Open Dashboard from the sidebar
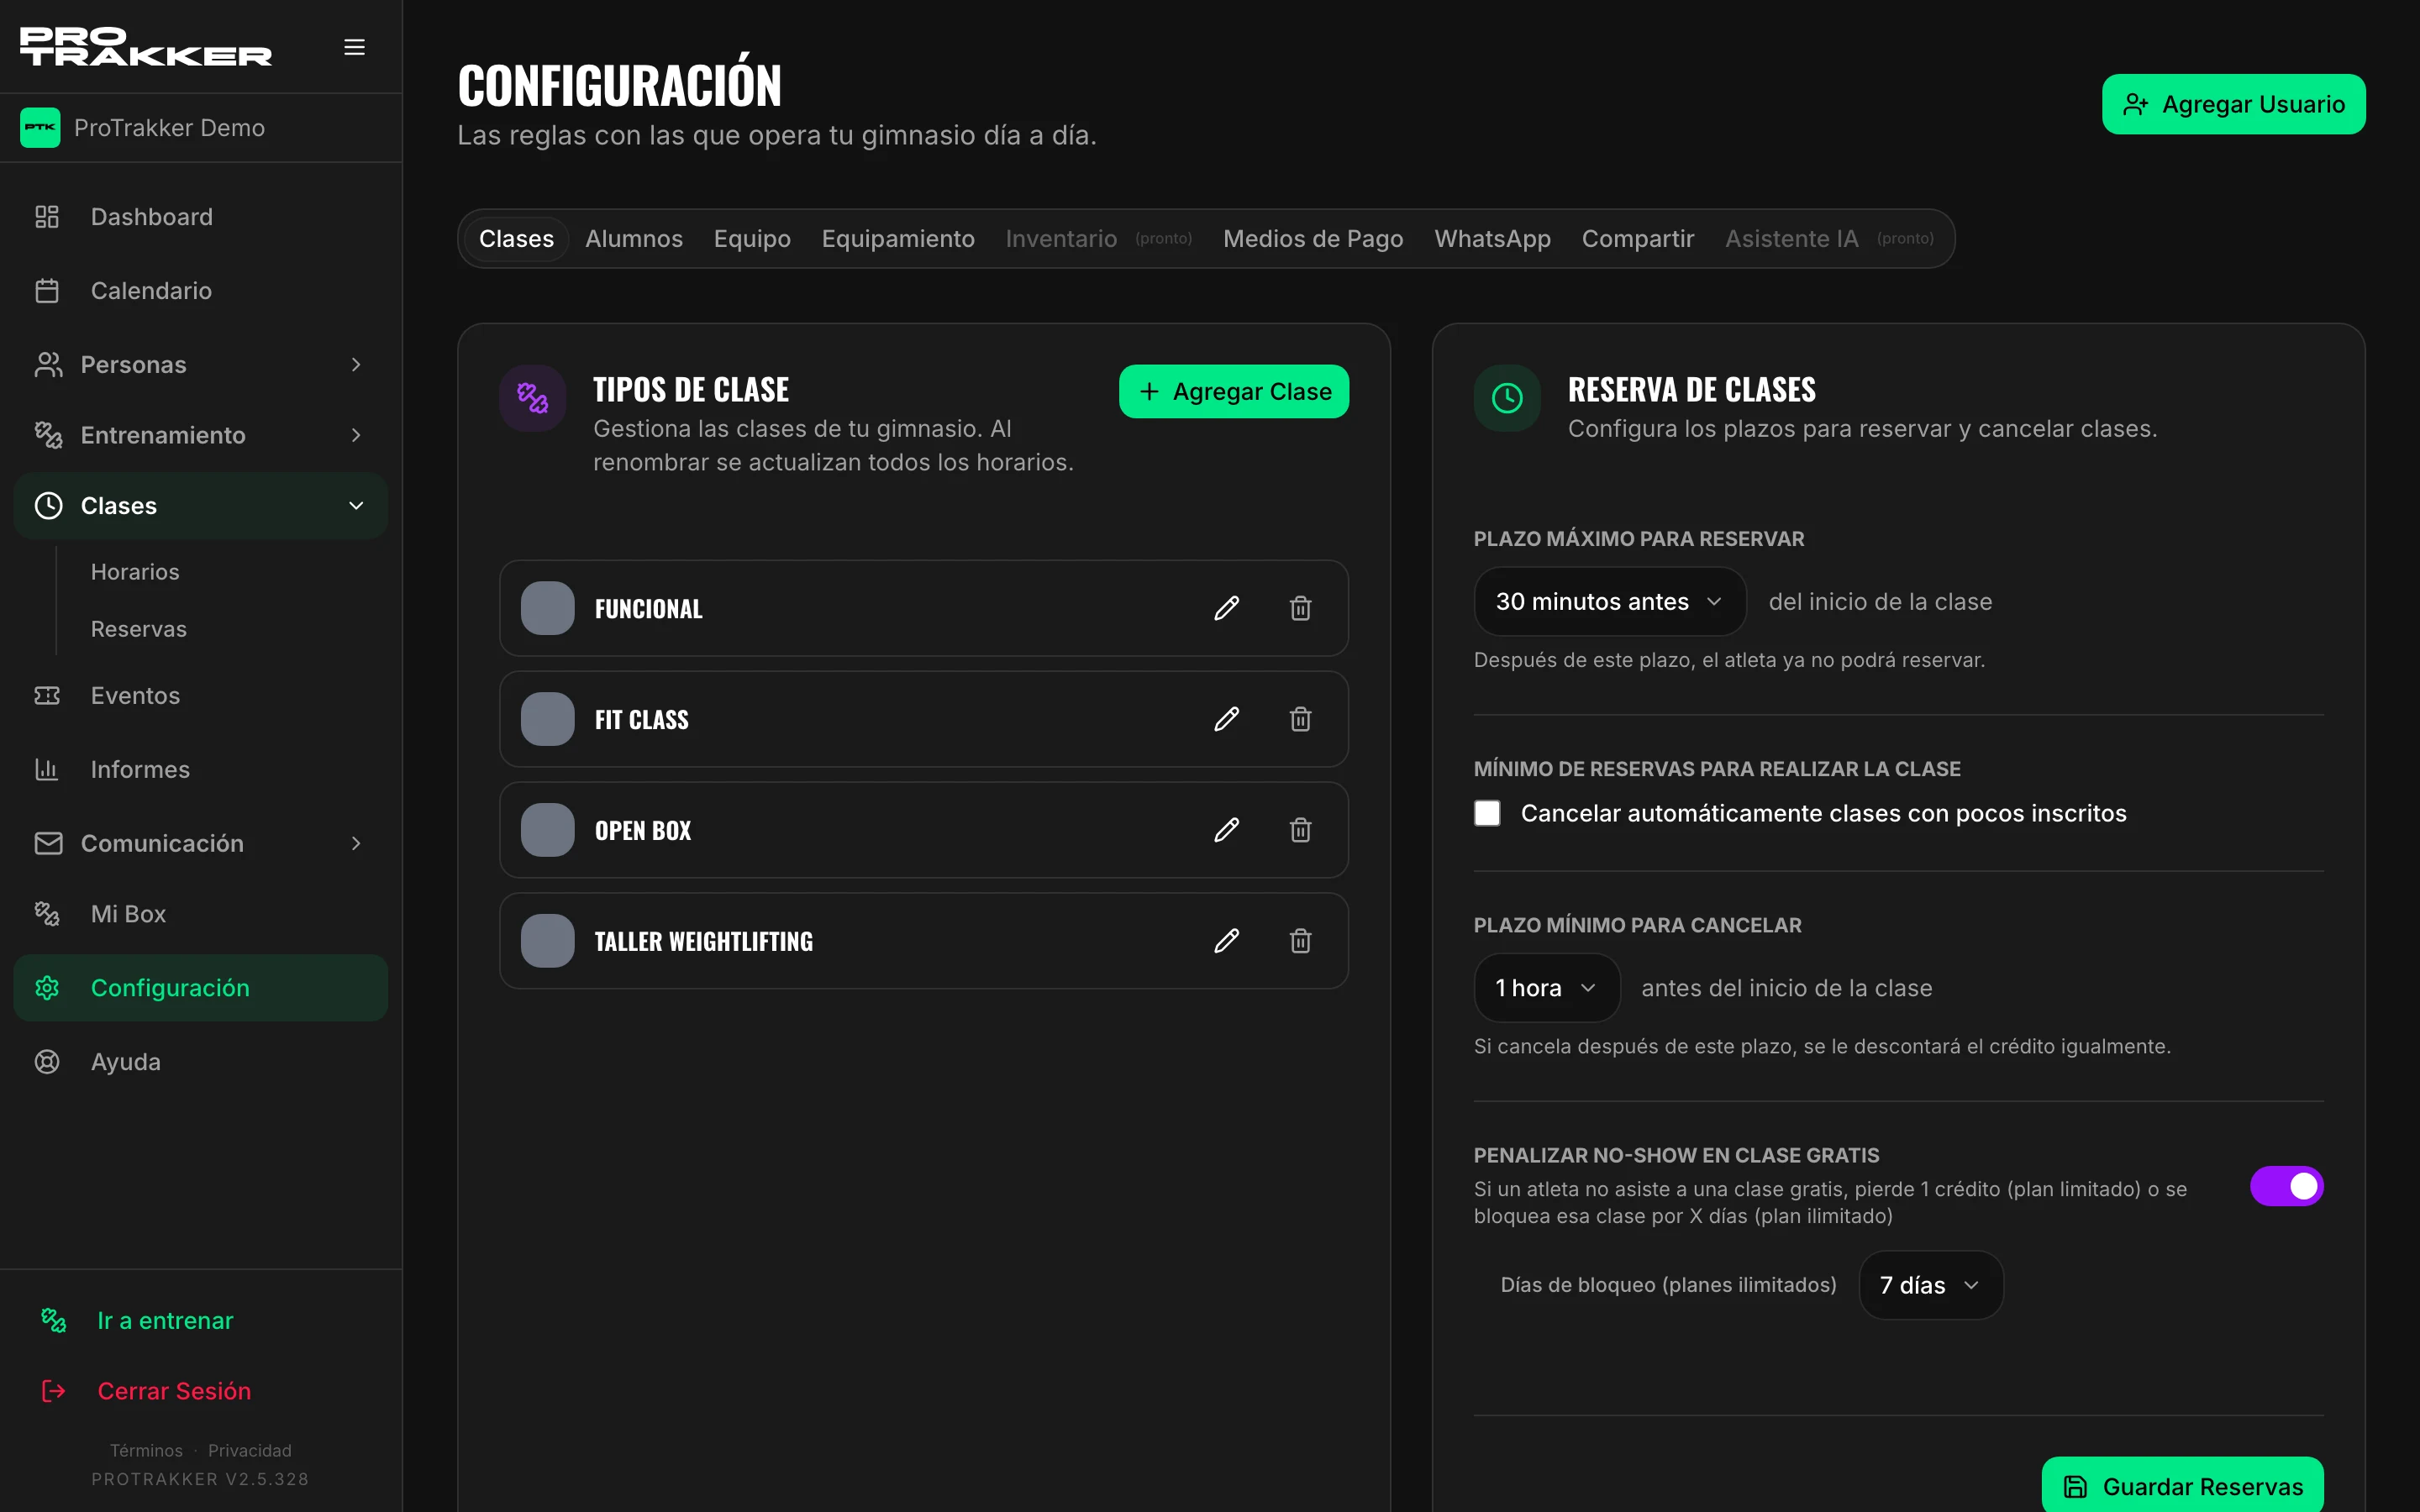 click(x=200, y=217)
